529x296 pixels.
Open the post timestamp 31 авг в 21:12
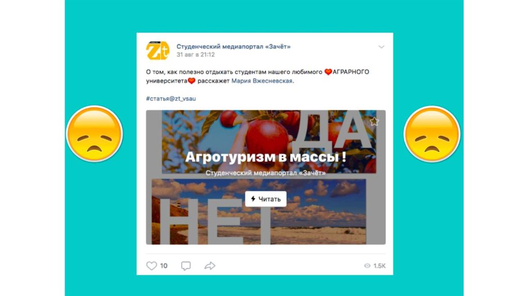(196, 55)
